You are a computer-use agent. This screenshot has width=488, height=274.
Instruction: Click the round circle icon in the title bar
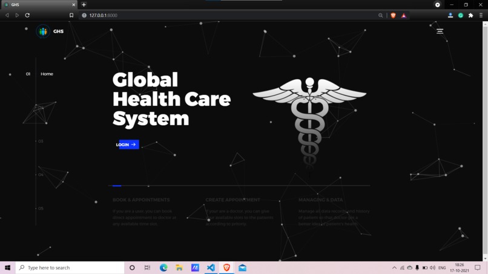point(437,5)
